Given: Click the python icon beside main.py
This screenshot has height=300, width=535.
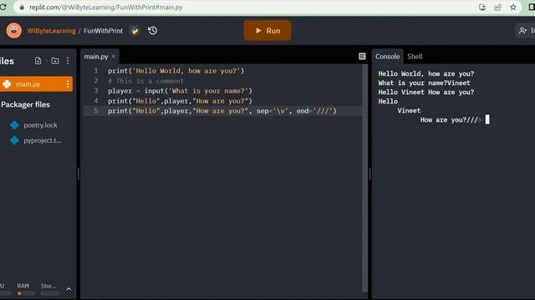Looking at the screenshot, I should [x=7, y=84].
